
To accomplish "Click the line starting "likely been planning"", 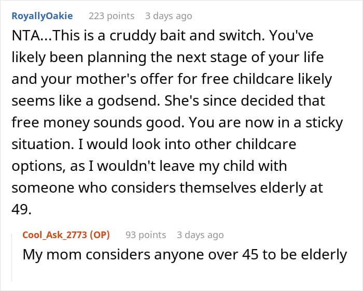I will [167, 57].
